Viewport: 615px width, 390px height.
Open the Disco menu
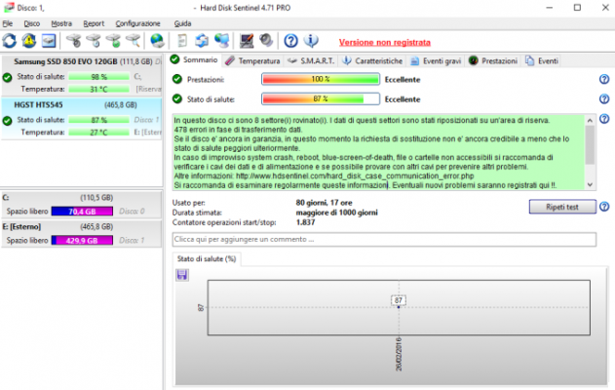coord(32,23)
